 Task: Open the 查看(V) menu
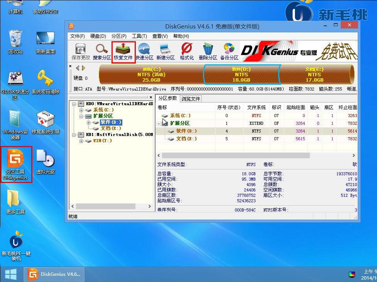pyautogui.click(x=160, y=36)
